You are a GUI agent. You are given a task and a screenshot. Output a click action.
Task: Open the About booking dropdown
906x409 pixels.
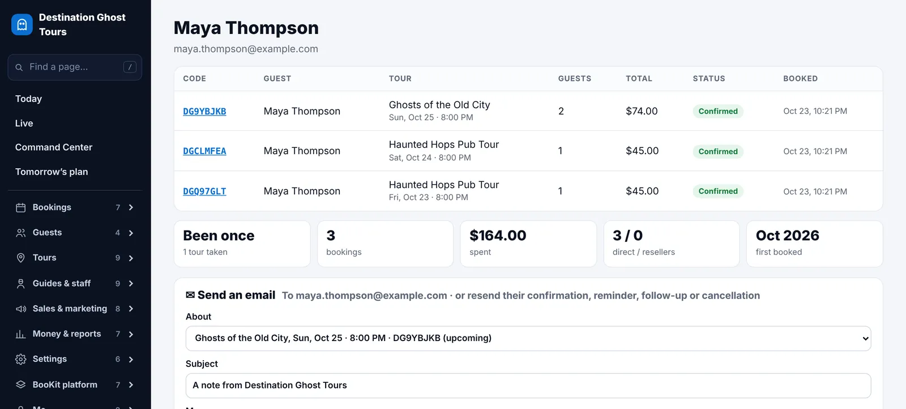click(x=528, y=338)
